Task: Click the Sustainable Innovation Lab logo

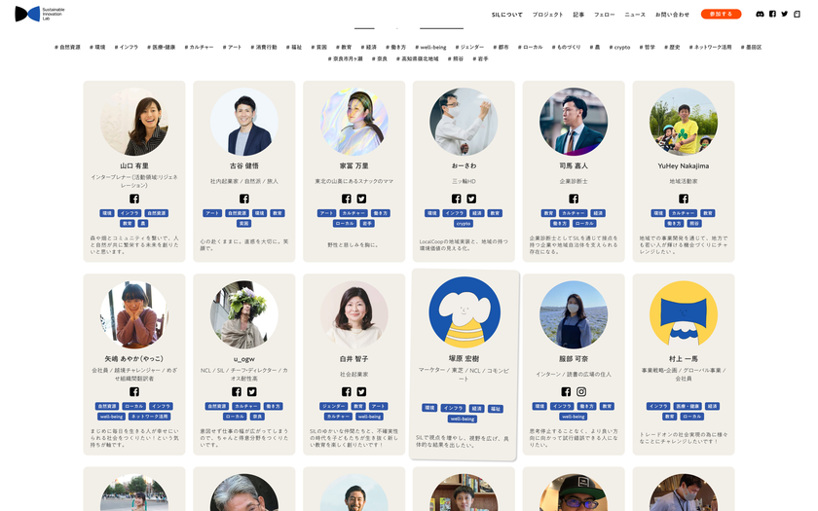Action: (40, 14)
